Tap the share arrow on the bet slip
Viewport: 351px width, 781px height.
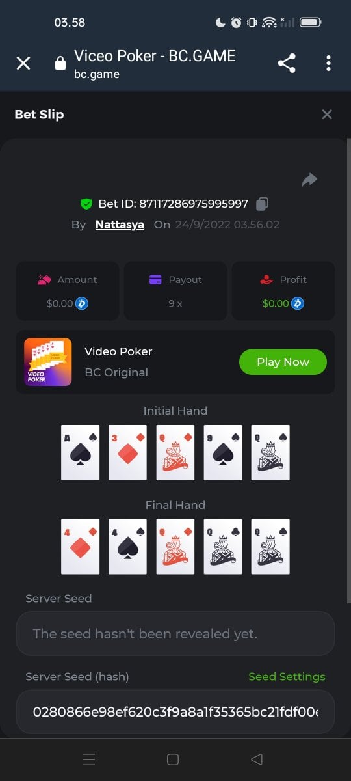coord(309,180)
